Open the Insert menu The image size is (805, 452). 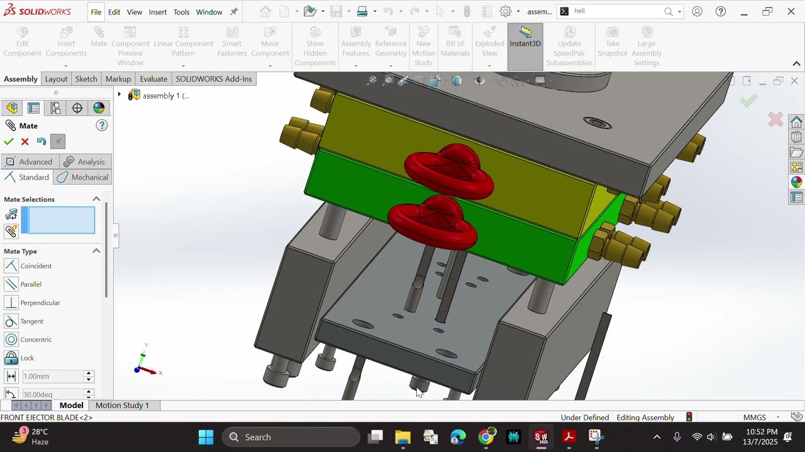point(158,12)
